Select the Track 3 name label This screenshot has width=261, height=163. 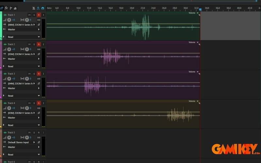point(11,74)
